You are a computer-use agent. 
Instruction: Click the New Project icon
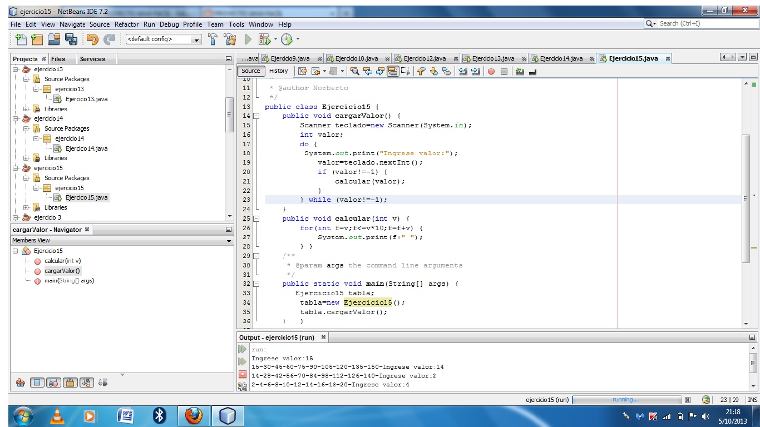point(37,39)
